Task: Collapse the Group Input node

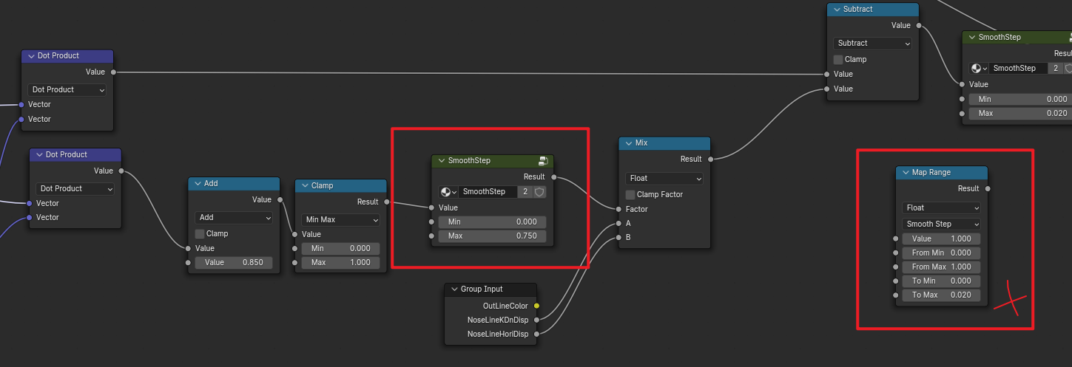Action: coord(454,289)
